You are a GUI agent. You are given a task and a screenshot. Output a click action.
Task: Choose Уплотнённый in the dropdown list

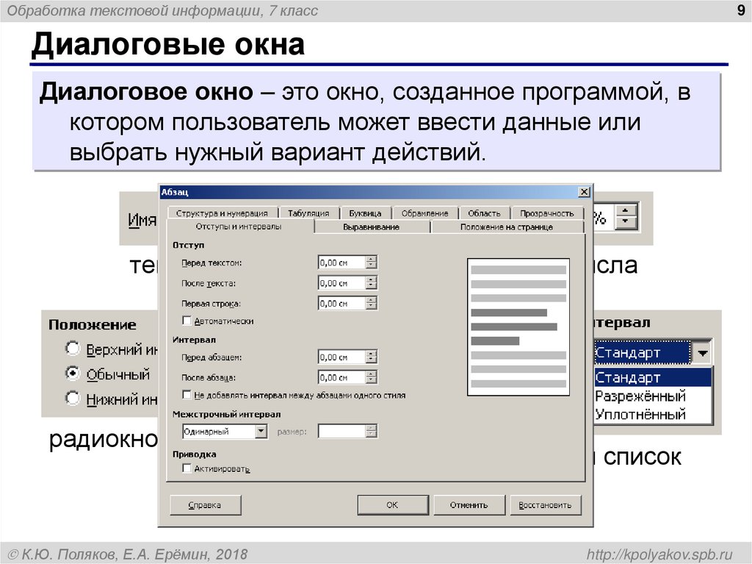(652, 414)
